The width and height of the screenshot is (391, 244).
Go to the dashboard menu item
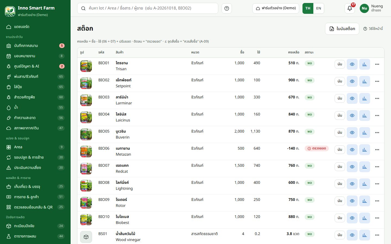[x=35, y=27]
